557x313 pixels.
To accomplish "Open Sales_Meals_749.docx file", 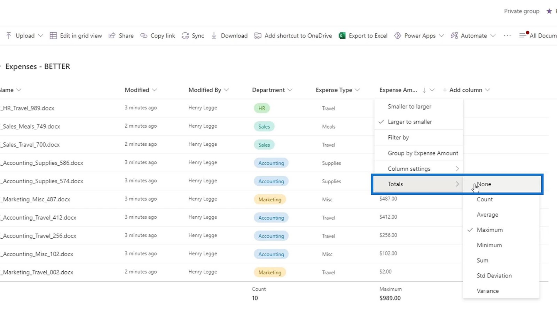I will pos(30,127).
